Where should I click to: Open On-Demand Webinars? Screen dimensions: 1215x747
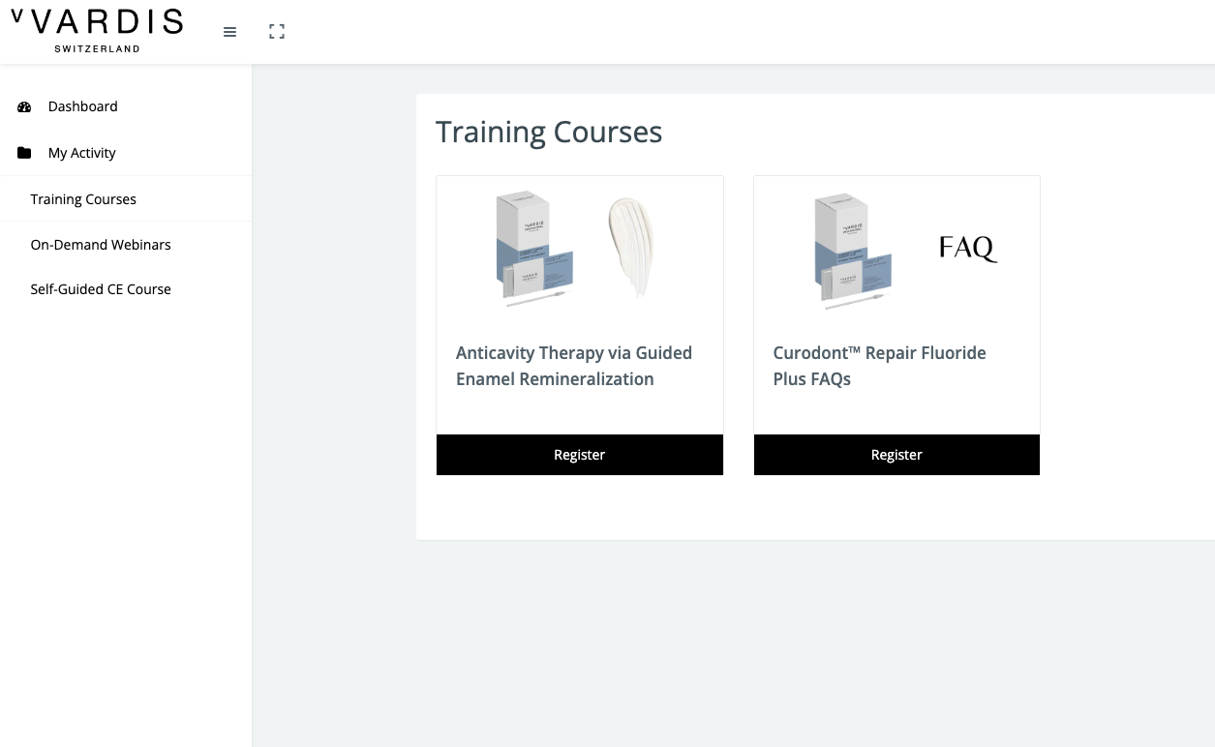[x=100, y=245]
